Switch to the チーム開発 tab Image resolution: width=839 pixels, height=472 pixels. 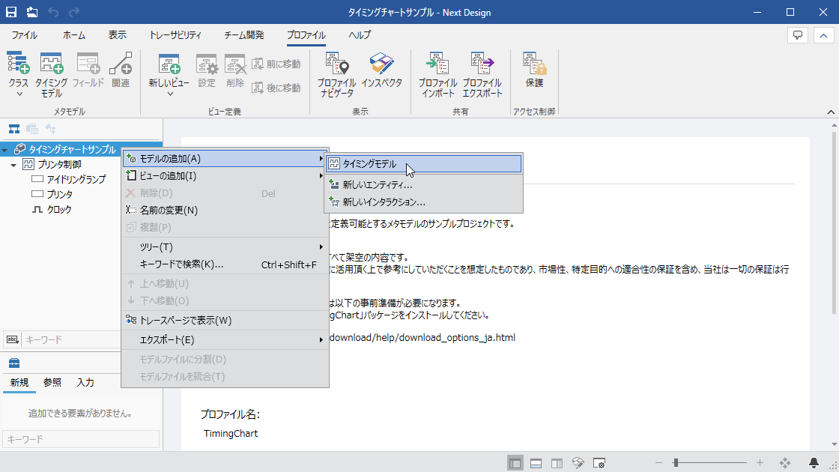(x=244, y=35)
